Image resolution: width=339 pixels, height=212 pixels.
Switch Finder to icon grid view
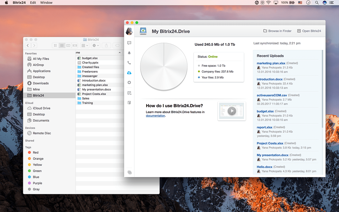[55, 45]
